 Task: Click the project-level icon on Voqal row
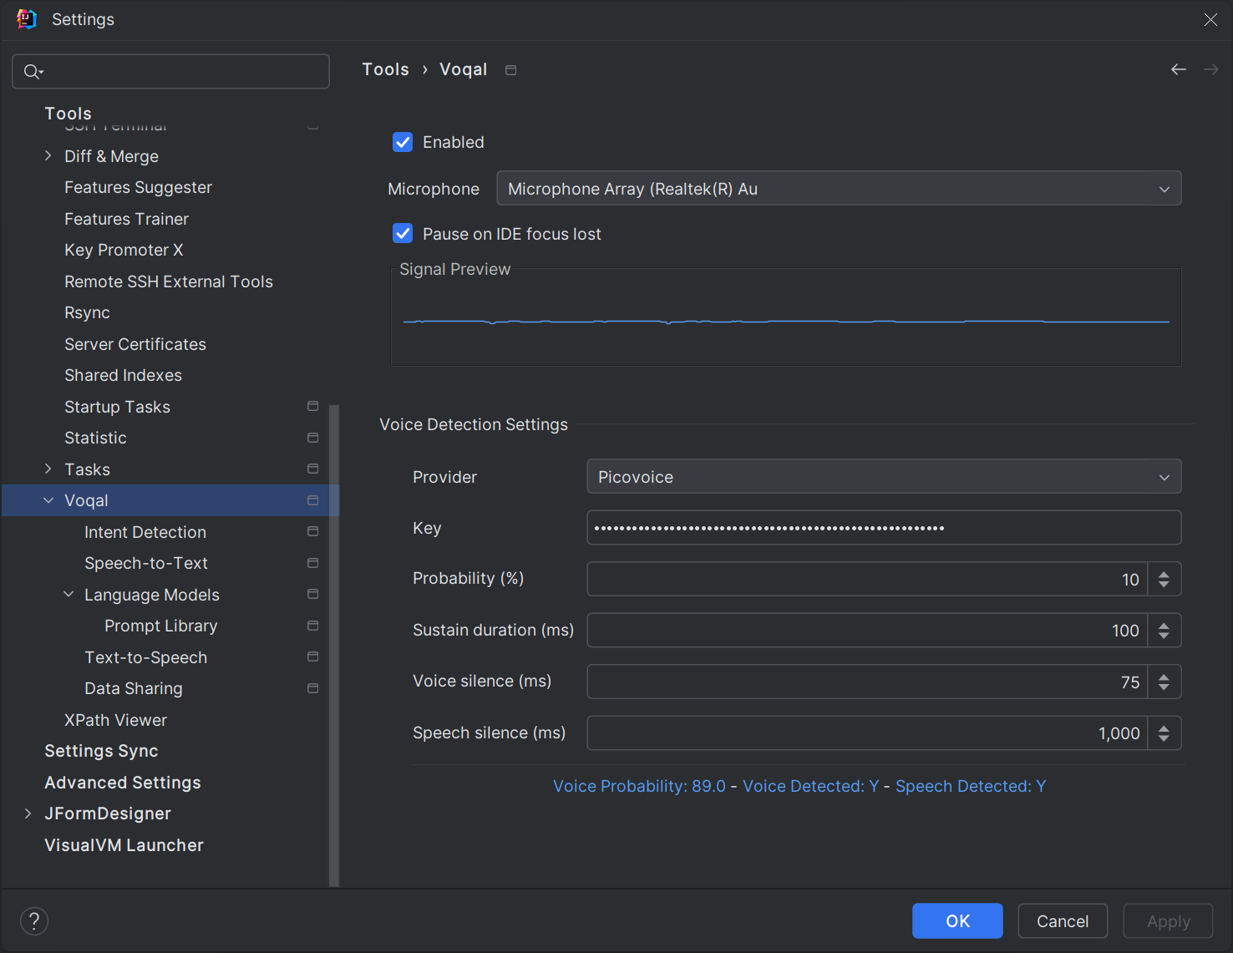point(313,500)
